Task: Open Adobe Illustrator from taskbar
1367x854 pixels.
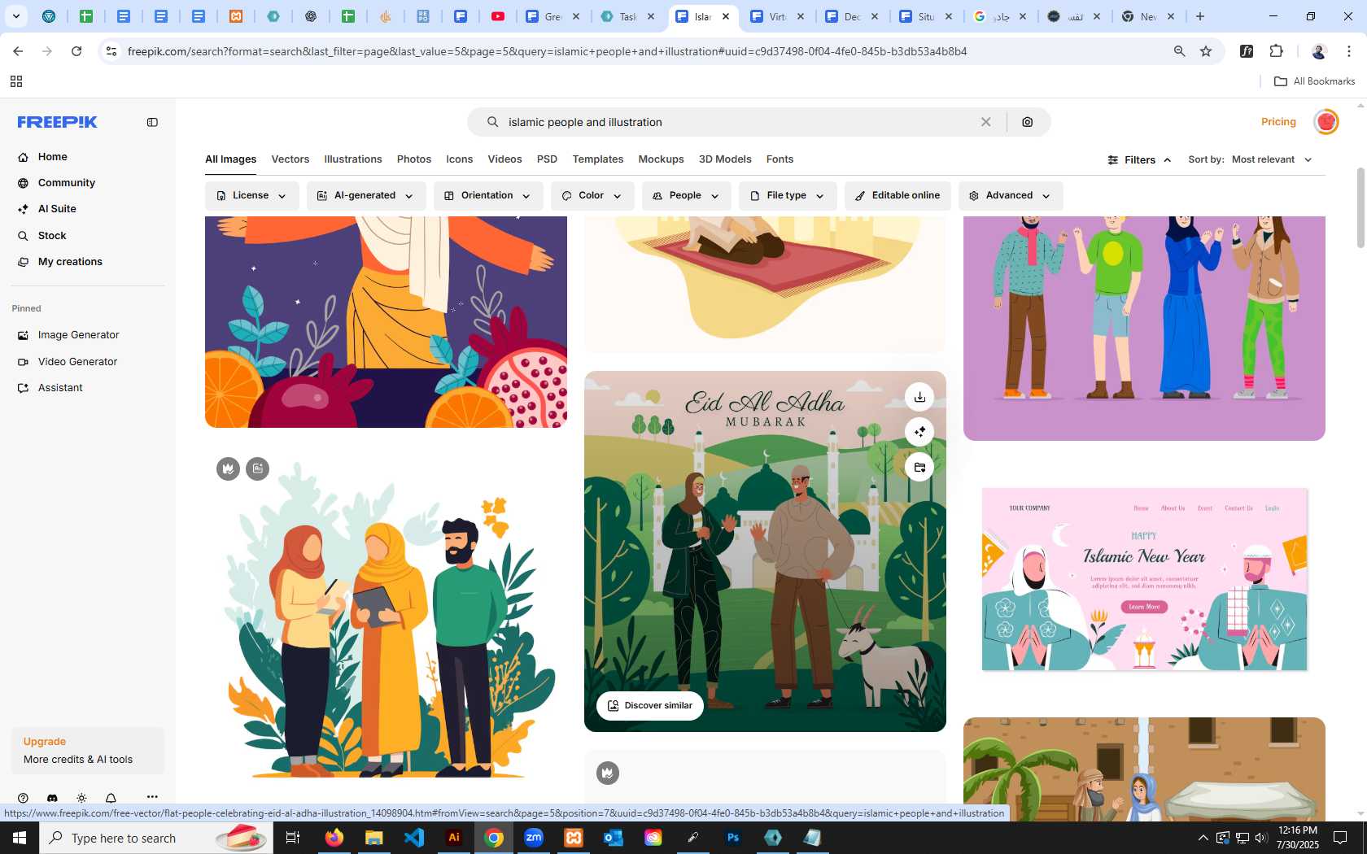Action: [454, 838]
